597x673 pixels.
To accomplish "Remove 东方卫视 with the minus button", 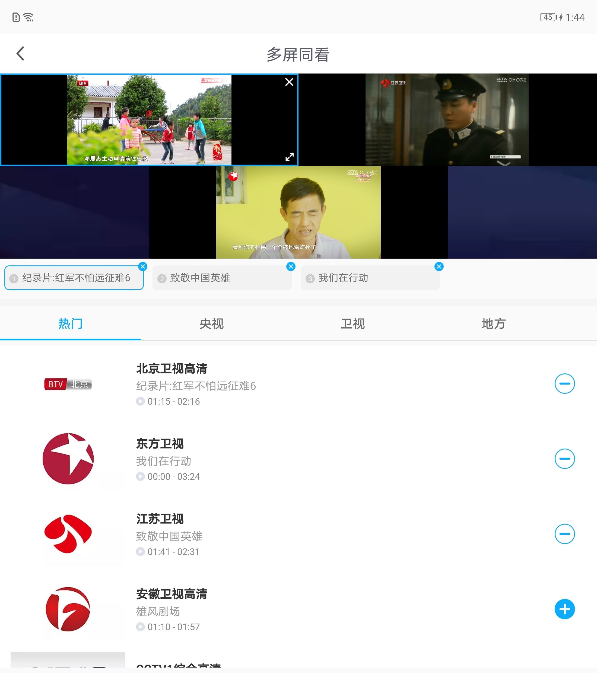I will pos(564,459).
